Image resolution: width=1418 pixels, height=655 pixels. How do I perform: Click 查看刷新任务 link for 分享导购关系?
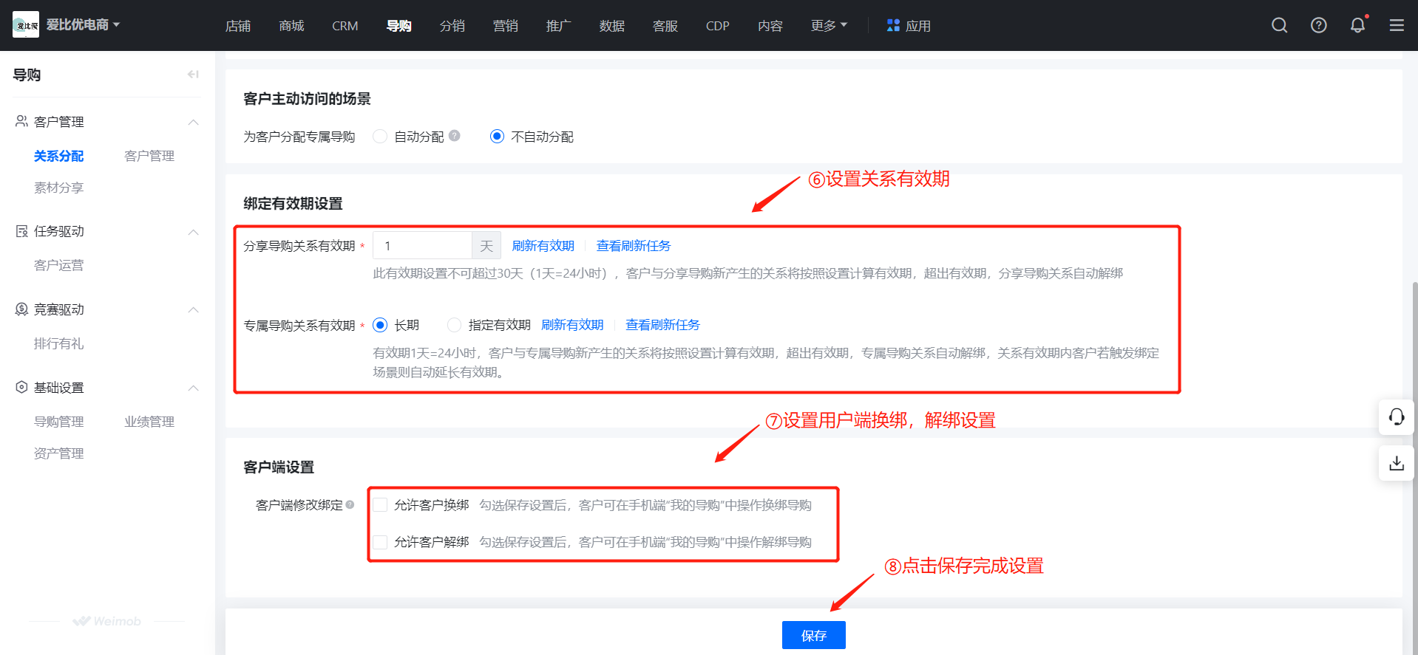tap(634, 246)
